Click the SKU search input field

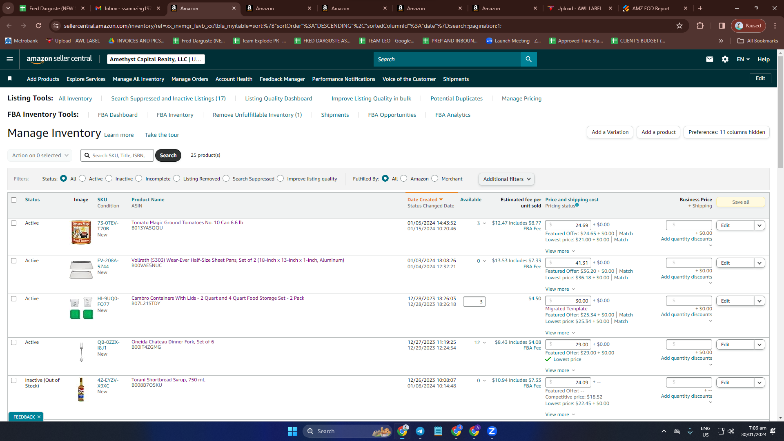(x=117, y=155)
